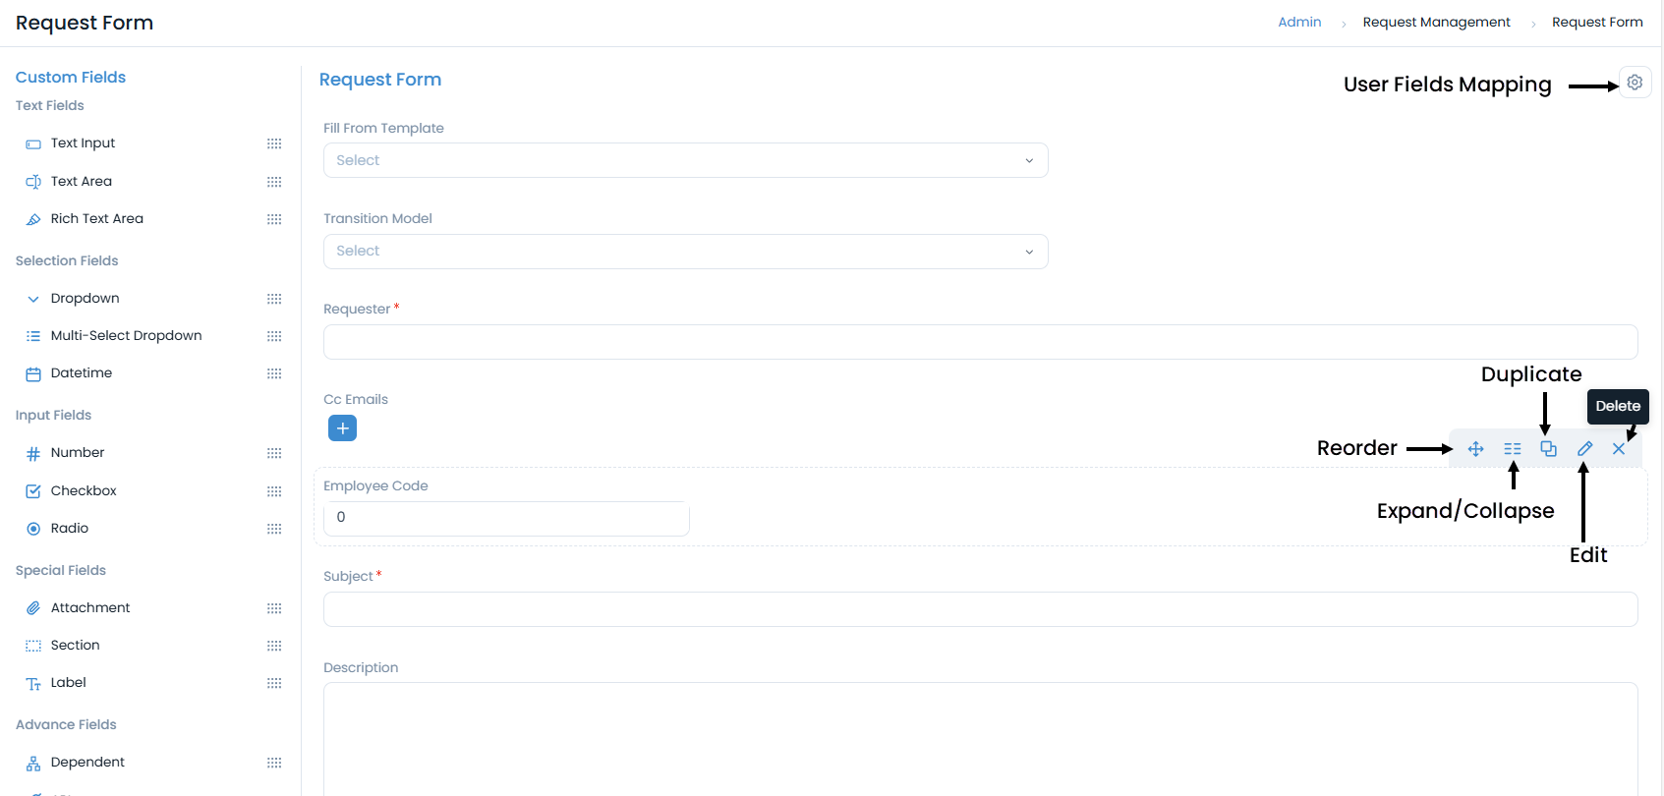Open the Request Management breadcrumb
Screen dimensions: 1664x796
1436,23
